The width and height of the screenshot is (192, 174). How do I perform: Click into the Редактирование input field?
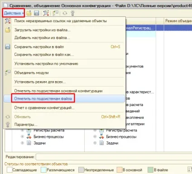pos(114,157)
